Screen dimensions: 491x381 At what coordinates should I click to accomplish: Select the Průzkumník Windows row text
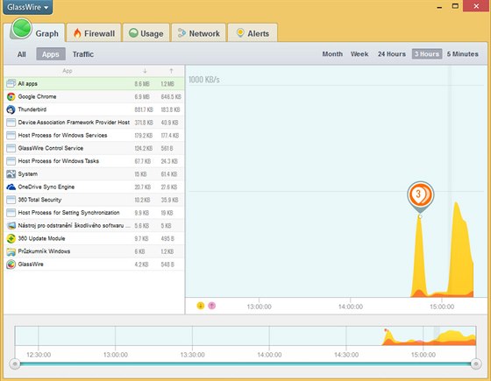pyautogui.click(x=44, y=251)
